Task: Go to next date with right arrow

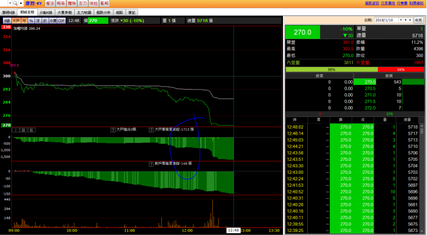Action: coord(410,20)
